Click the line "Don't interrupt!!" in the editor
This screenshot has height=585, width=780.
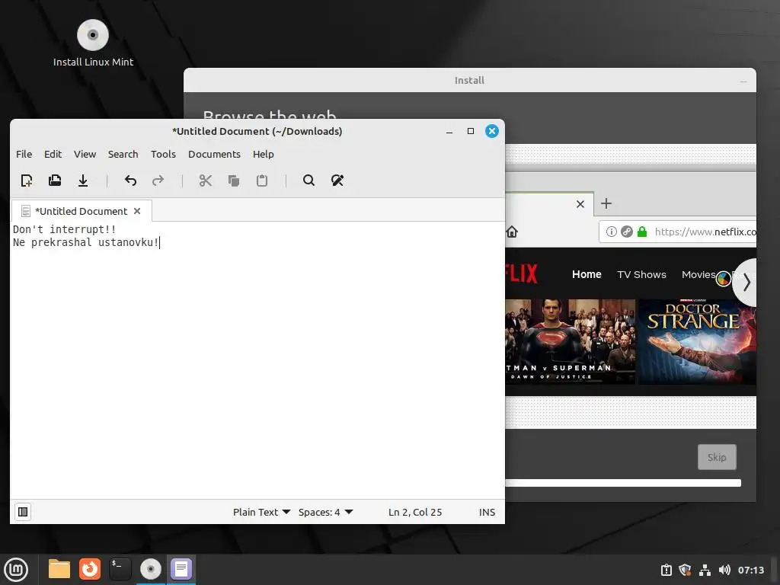[64, 229]
